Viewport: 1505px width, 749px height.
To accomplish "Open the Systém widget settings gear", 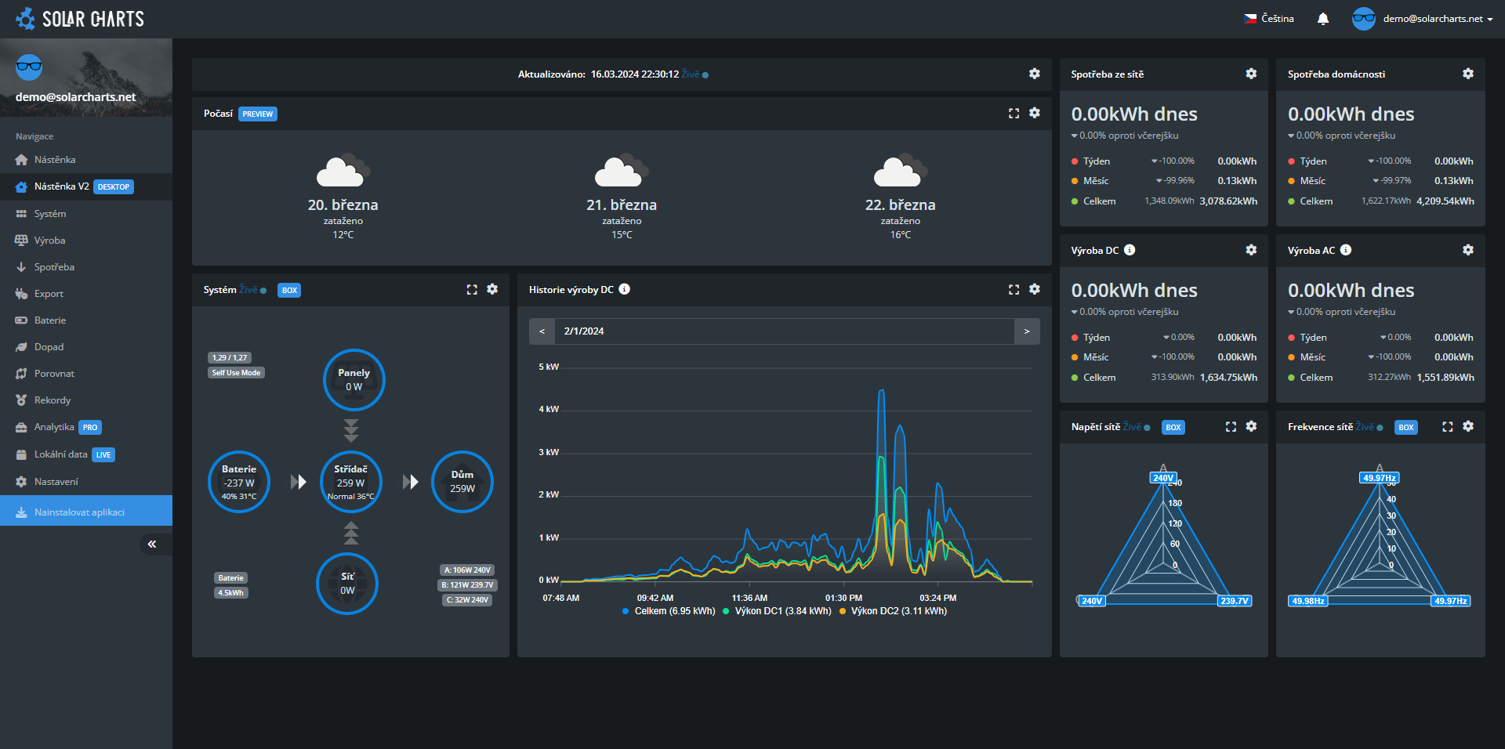I will coord(492,289).
